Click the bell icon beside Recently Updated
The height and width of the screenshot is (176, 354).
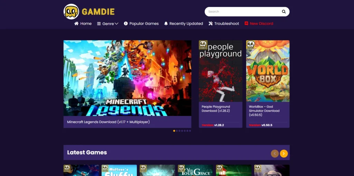pos(166,23)
